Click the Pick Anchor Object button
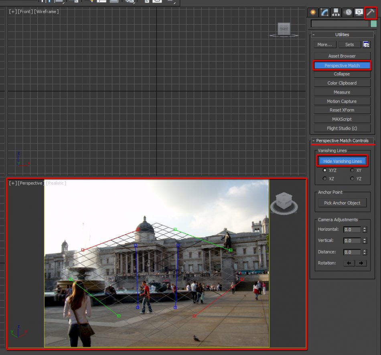The image size is (381, 355). pyautogui.click(x=342, y=203)
